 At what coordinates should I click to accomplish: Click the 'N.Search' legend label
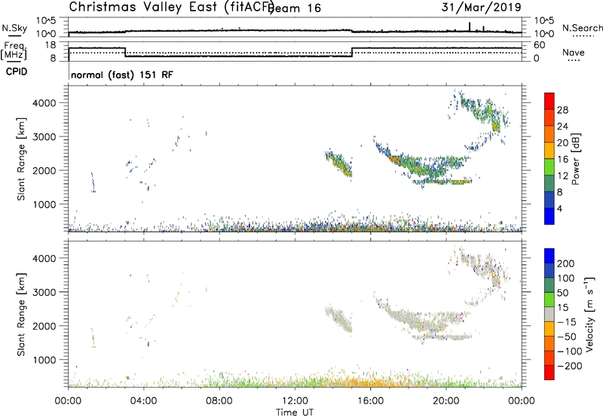tap(583, 28)
